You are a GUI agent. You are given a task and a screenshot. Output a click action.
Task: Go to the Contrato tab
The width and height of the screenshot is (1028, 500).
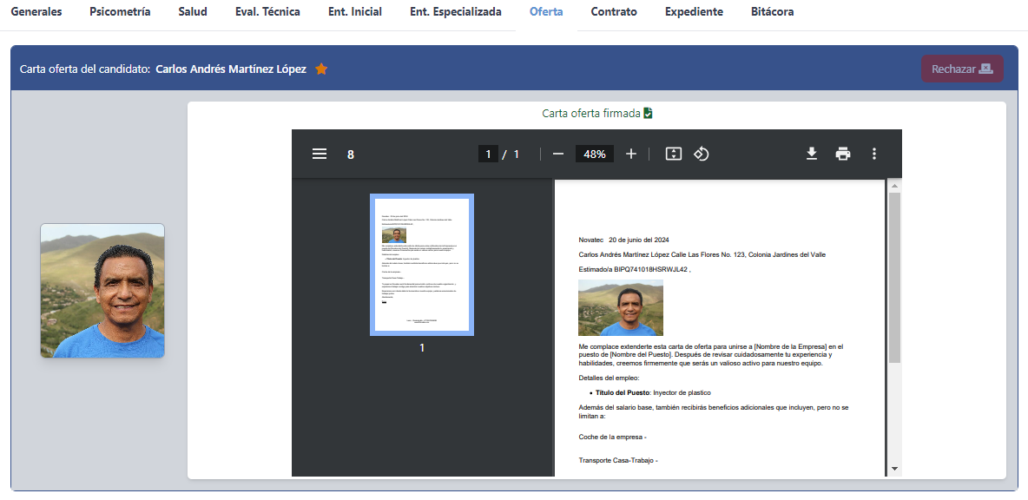614,12
